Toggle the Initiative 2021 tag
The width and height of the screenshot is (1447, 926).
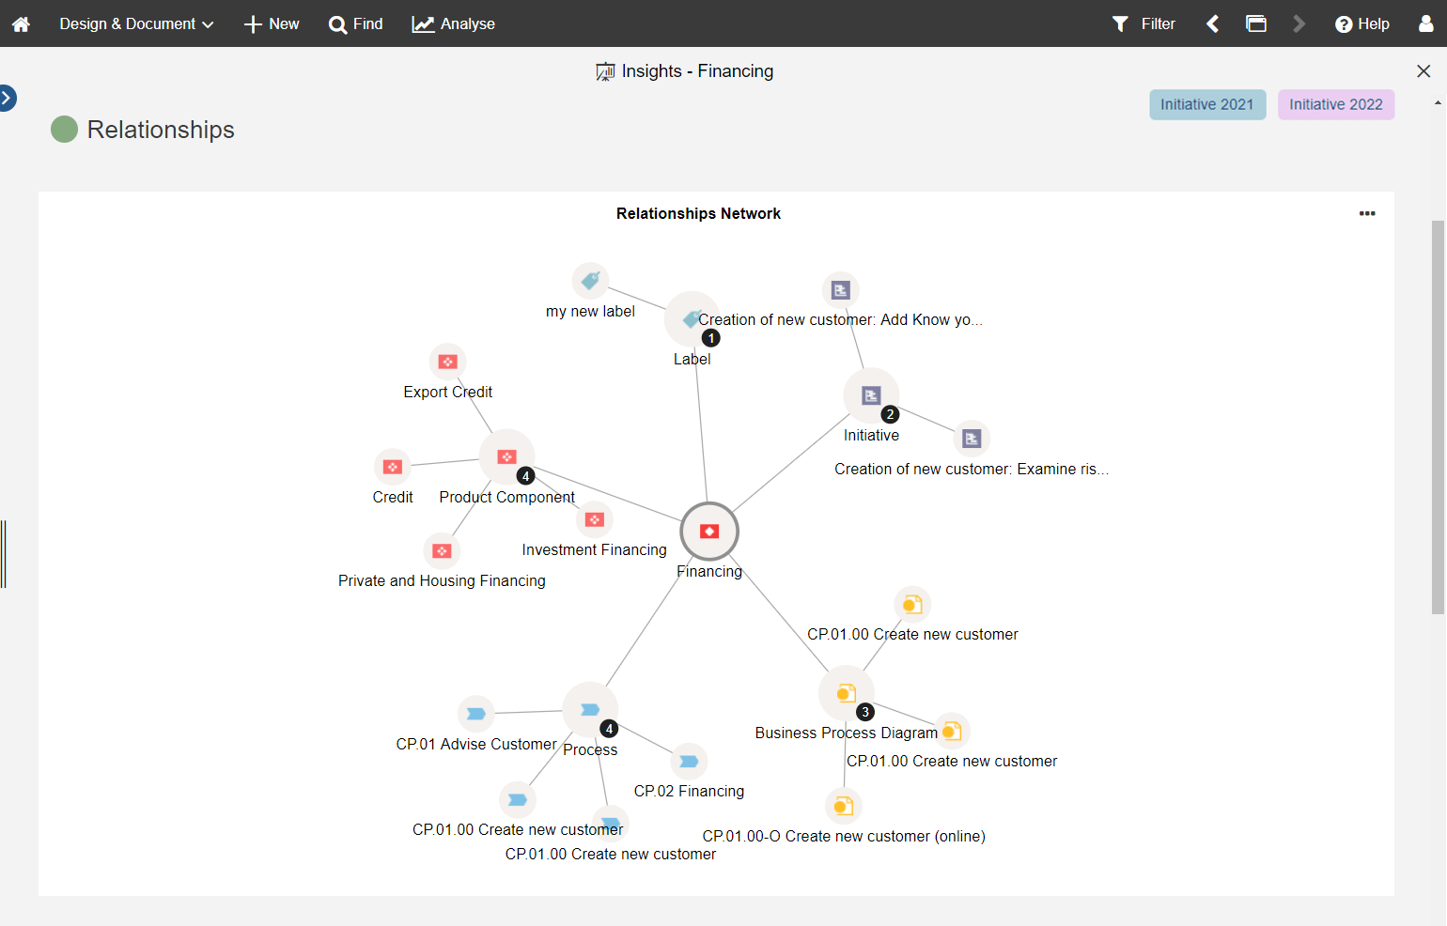click(1207, 104)
